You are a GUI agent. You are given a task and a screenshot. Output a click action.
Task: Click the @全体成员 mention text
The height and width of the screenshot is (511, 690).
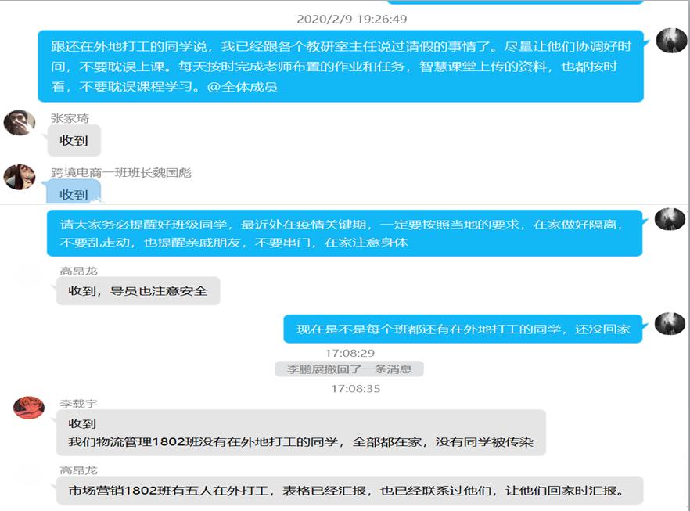tap(243, 87)
